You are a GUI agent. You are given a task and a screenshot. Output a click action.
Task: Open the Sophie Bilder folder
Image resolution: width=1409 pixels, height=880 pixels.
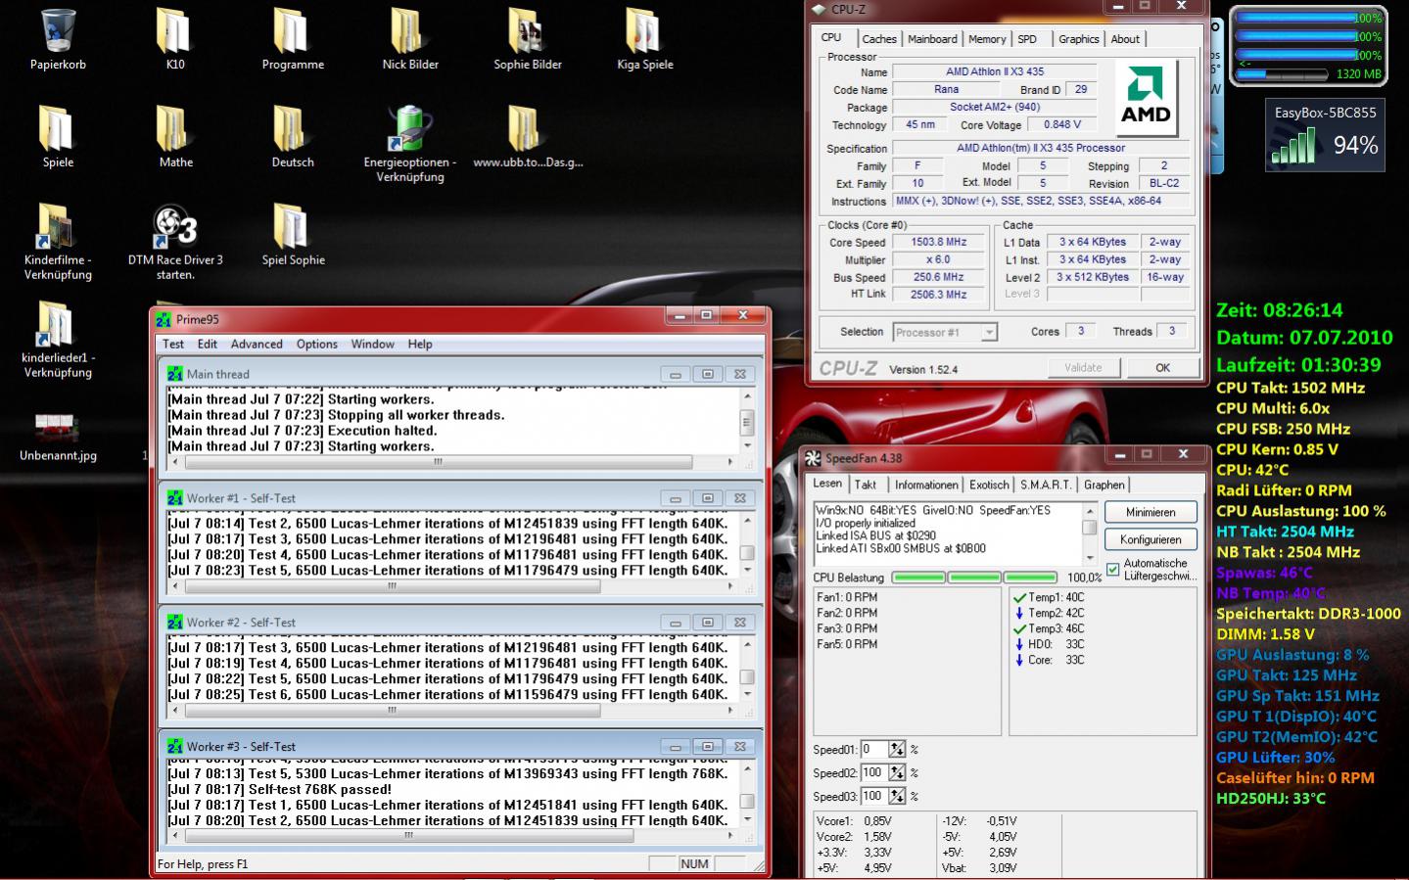(x=527, y=33)
